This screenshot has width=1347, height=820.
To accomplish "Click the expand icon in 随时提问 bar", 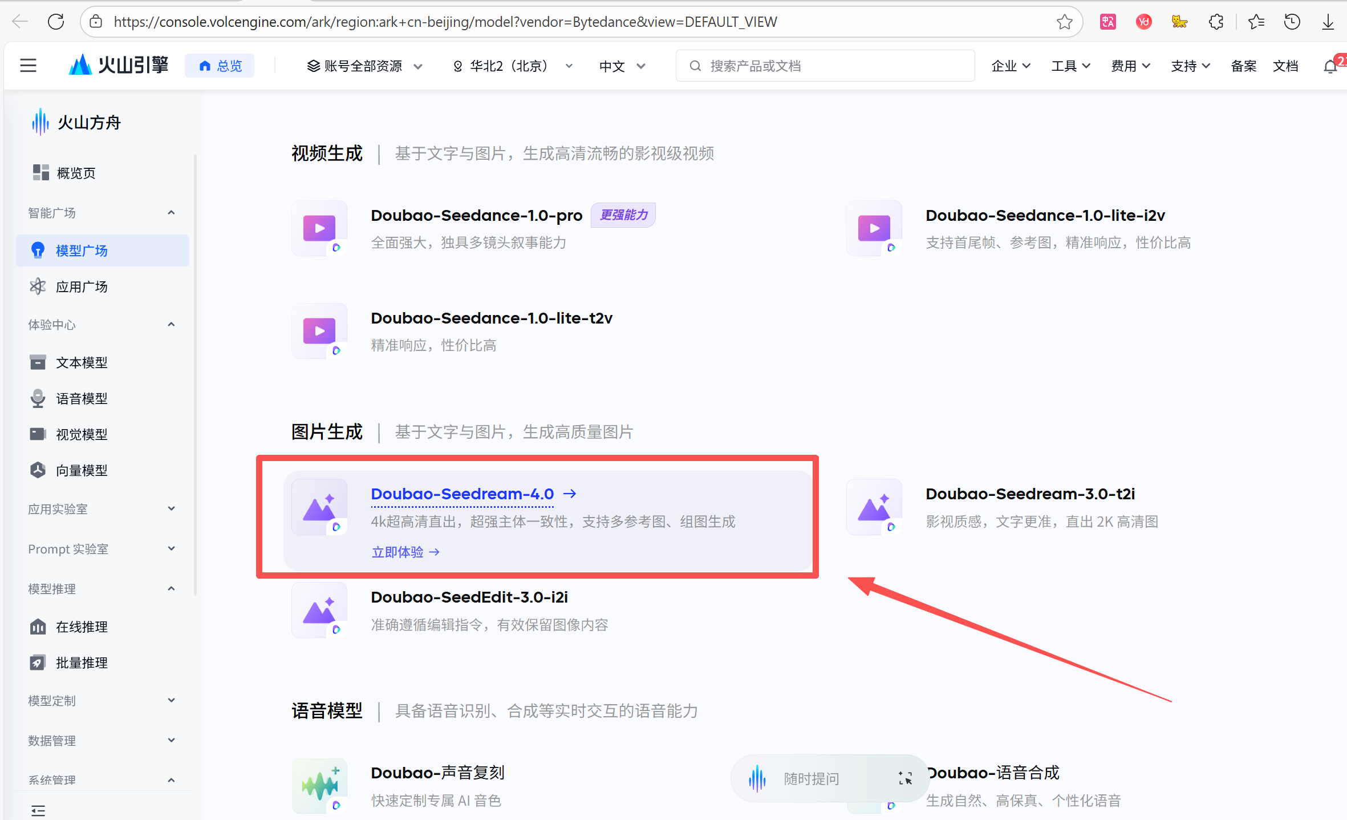I will (905, 778).
